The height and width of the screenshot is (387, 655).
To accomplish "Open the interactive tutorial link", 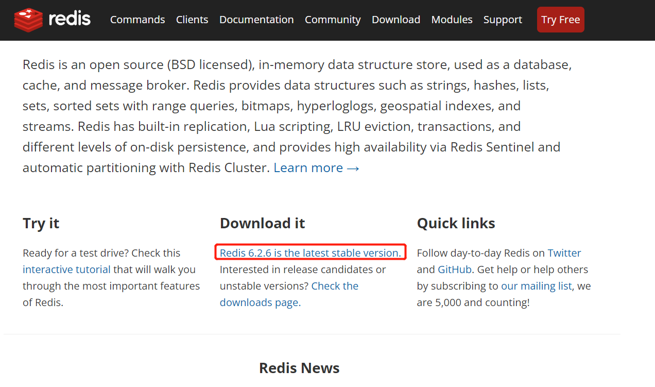I will [x=66, y=270].
